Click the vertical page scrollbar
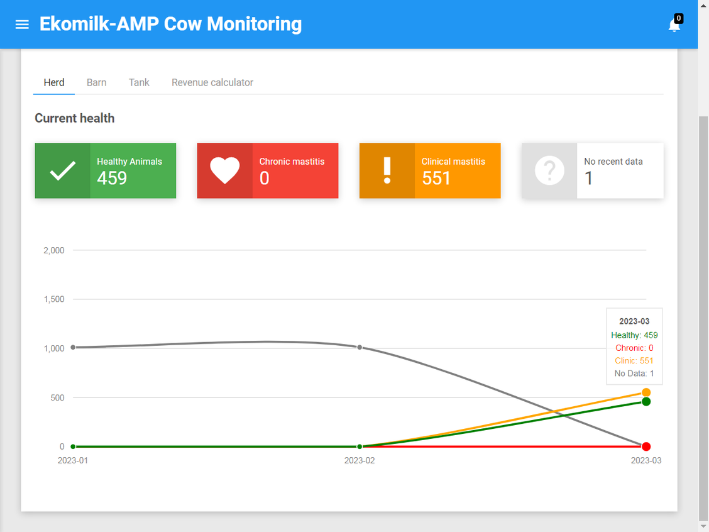709x532 pixels. click(x=703, y=318)
